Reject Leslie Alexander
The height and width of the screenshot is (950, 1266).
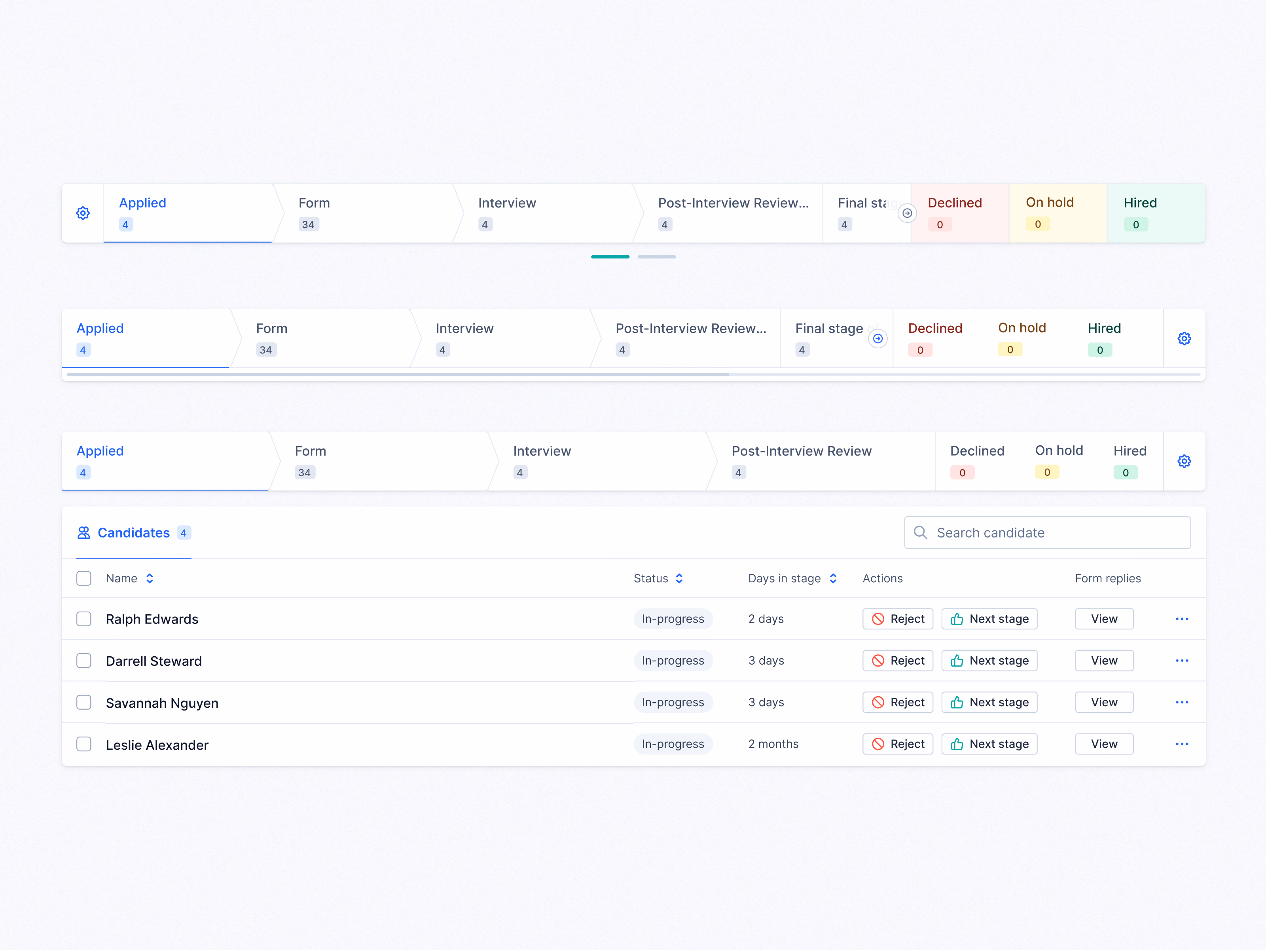coord(897,745)
